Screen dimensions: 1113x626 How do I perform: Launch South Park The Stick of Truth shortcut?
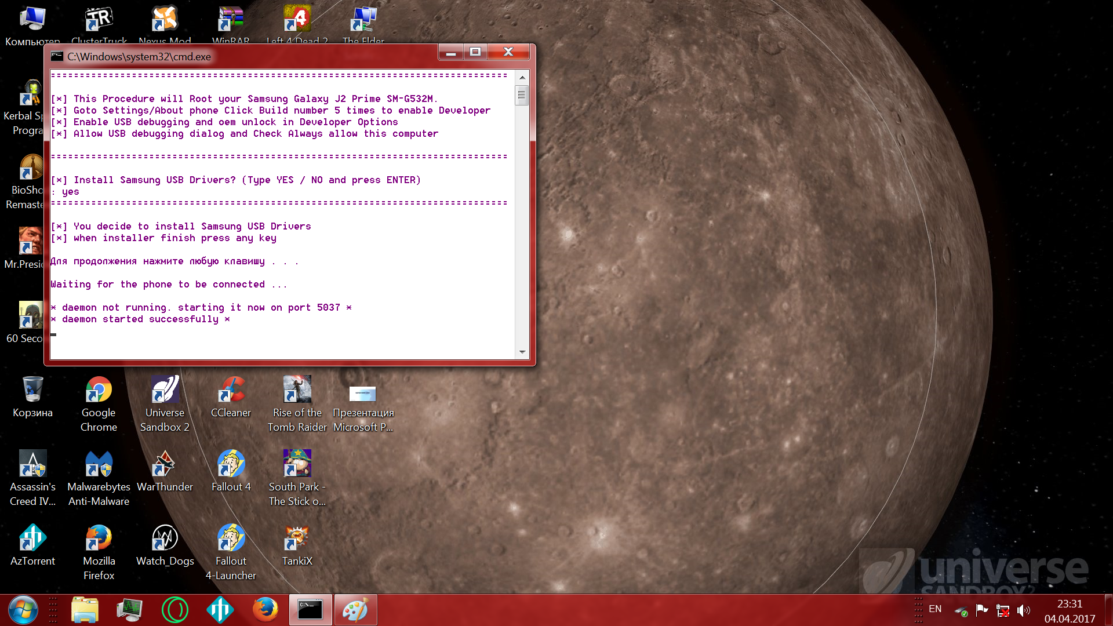pos(297,478)
